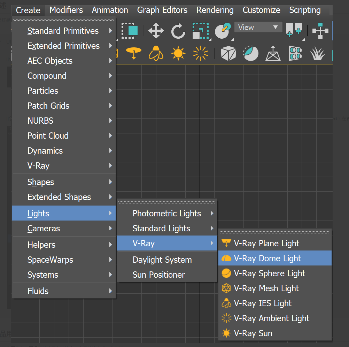Choose Point Cloud in the Create menu
The image size is (349, 347).
(x=64, y=136)
